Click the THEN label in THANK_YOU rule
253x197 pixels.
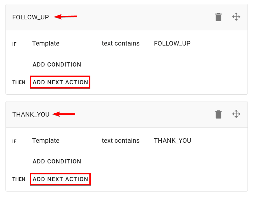[19, 179]
